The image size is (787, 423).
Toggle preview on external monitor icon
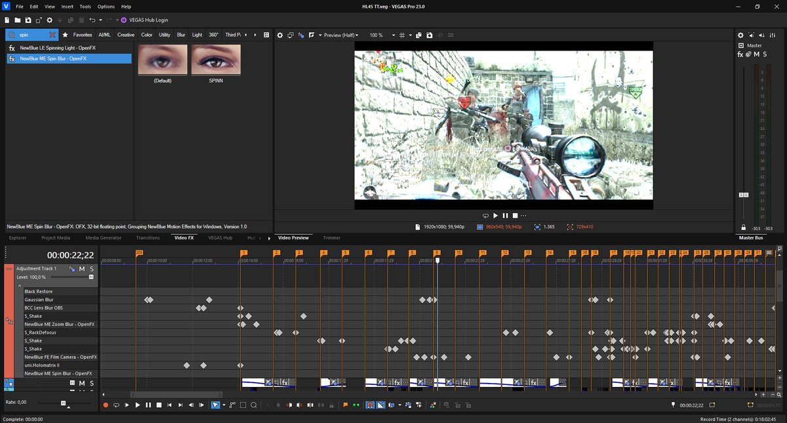[290, 35]
